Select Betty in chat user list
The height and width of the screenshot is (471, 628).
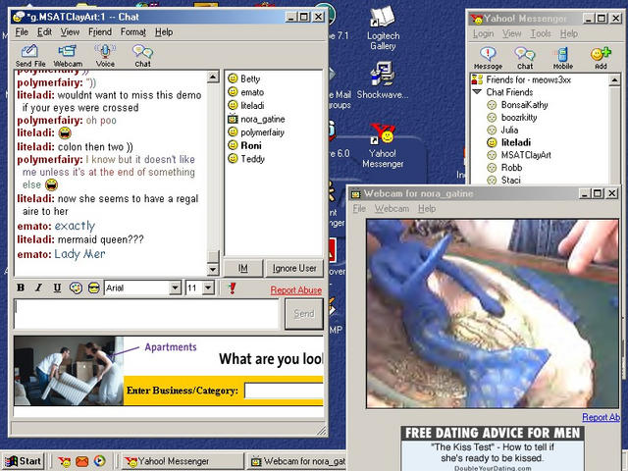tap(244, 78)
